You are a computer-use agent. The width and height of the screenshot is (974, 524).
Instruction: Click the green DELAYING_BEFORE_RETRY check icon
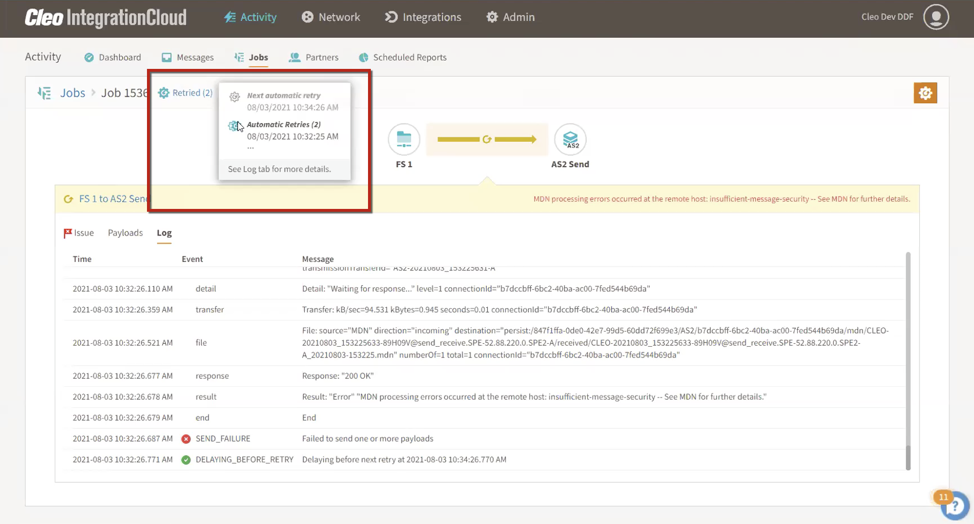(x=186, y=460)
